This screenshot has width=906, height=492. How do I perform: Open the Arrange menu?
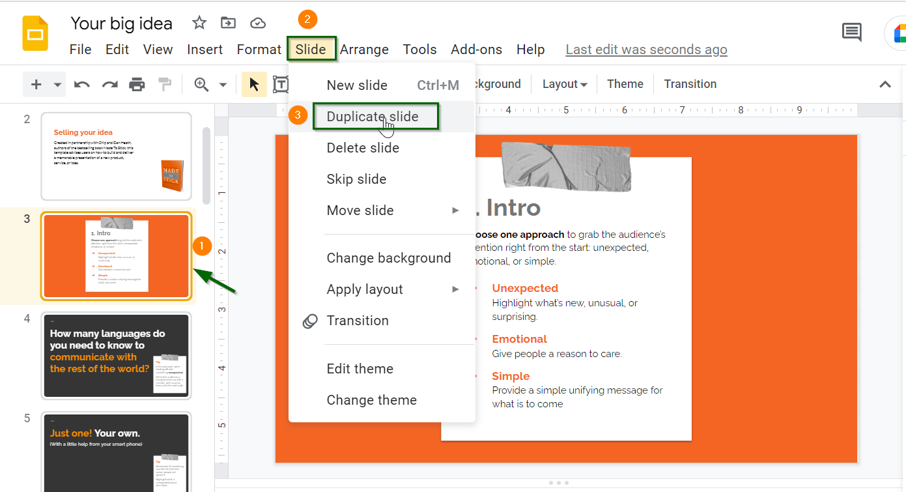point(364,50)
